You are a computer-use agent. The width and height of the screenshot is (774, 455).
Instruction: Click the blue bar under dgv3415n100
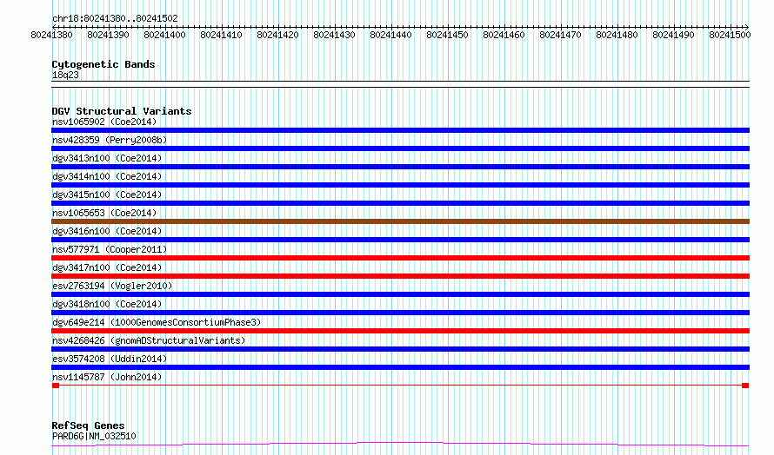coord(400,203)
